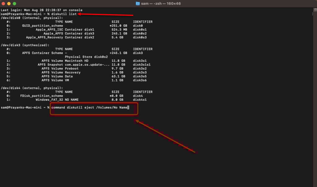
Task: Click the folder proxy icon in the title bar
Action: coord(138,3)
